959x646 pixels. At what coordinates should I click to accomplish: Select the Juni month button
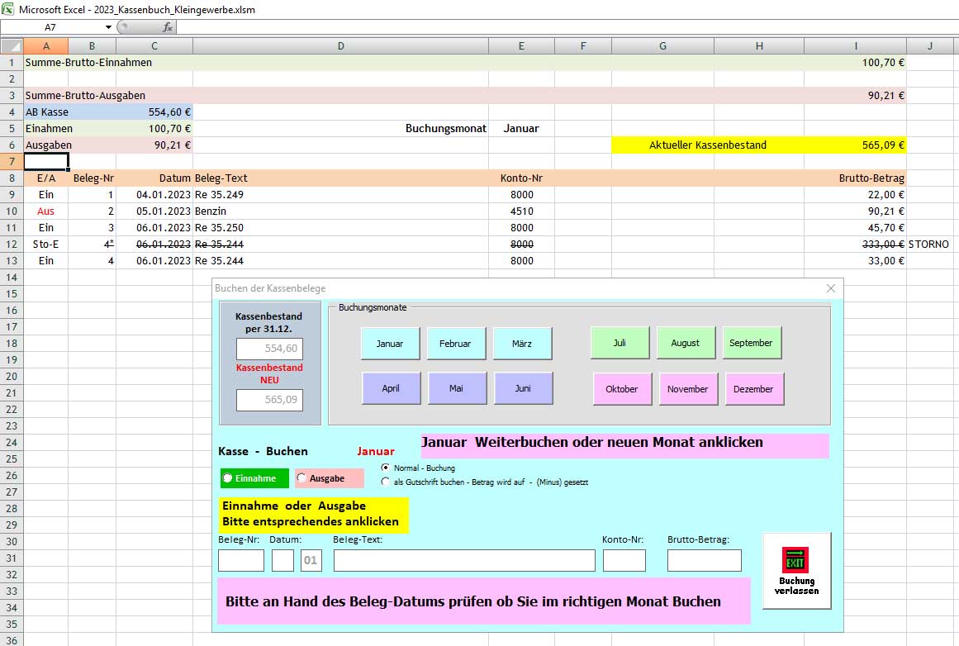tap(523, 388)
